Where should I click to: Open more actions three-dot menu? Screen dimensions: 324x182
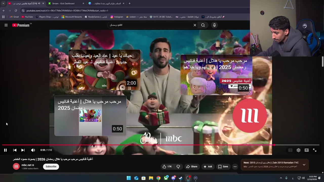point(235,167)
